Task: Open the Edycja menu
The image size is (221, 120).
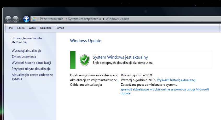Action: tap(21, 28)
